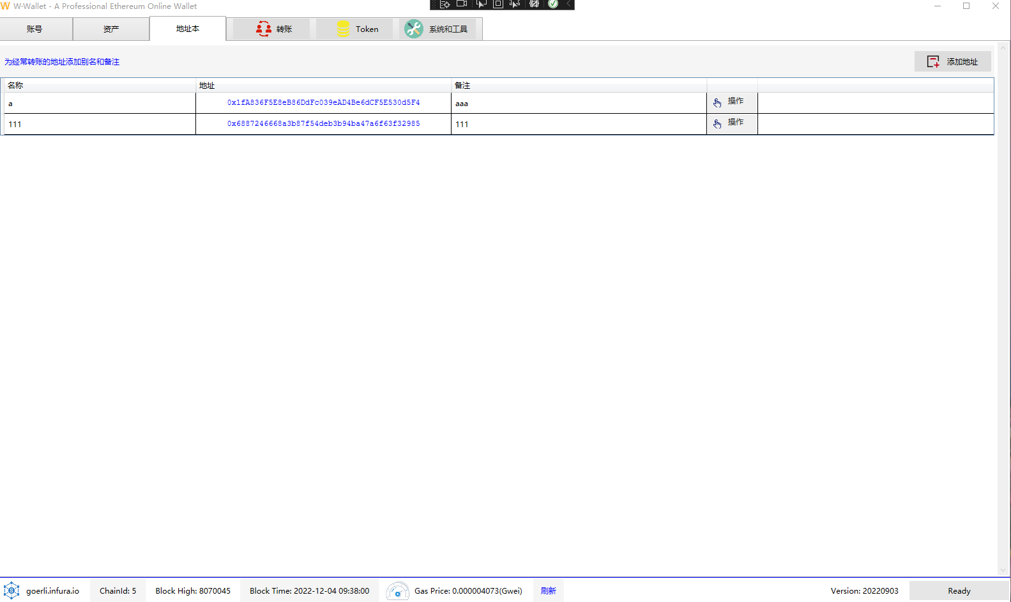The width and height of the screenshot is (1011, 602).
Task: Select the 地址本 tab
Action: pyautogui.click(x=188, y=29)
